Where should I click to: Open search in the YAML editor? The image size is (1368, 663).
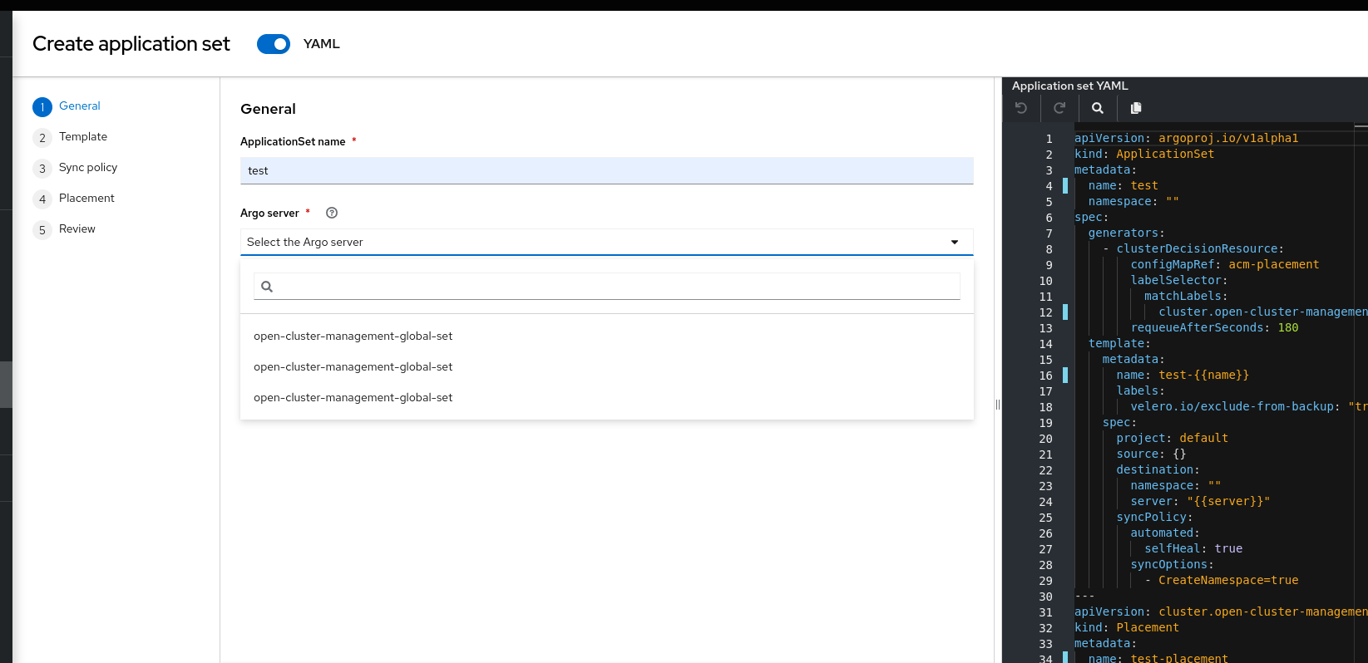click(x=1098, y=108)
